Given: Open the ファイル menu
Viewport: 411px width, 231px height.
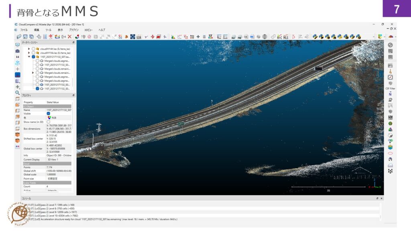Looking at the screenshot, I should pyautogui.click(x=24, y=30).
